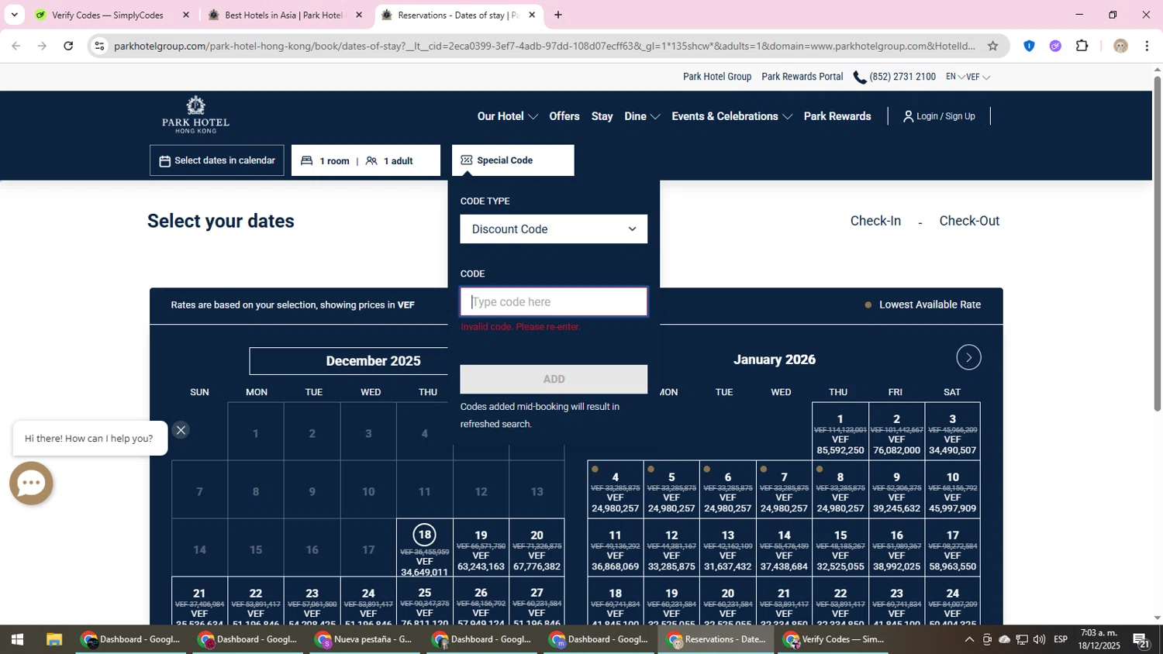Switch to Verify Codes SimplyCodes tab
This screenshot has height=654, width=1163.
coord(108,15)
